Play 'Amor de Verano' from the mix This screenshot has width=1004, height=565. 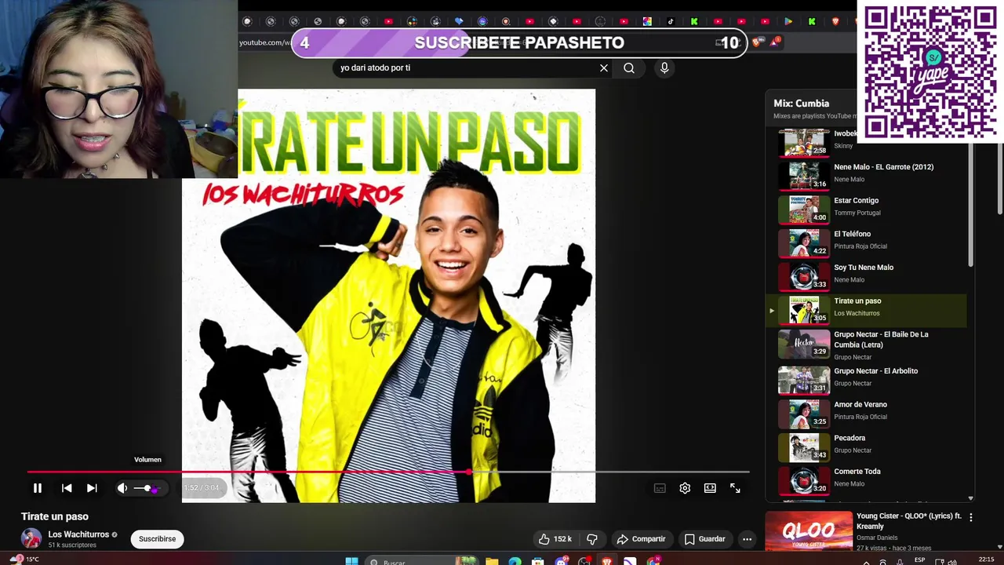point(866,413)
